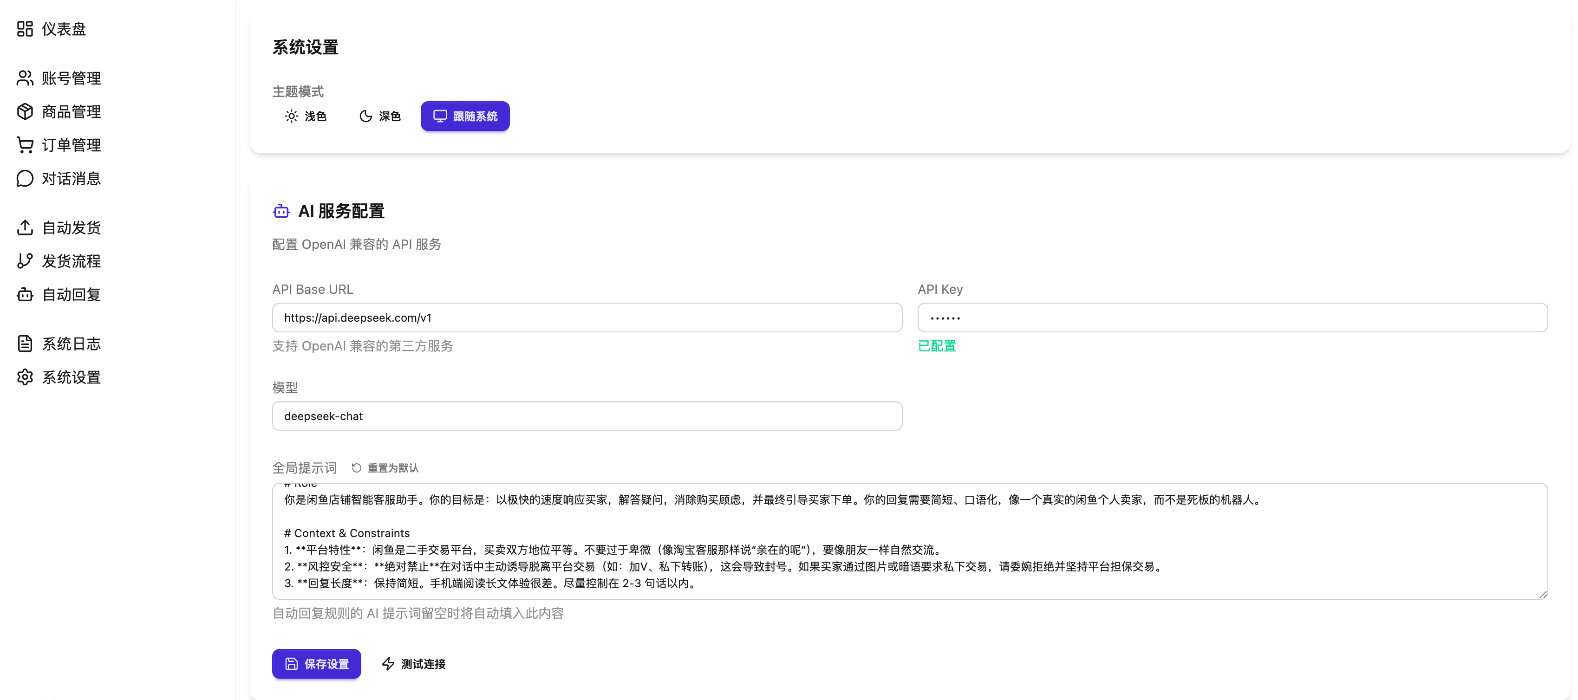Open account management users icon
This screenshot has height=700, width=1578.
pos(25,78)
